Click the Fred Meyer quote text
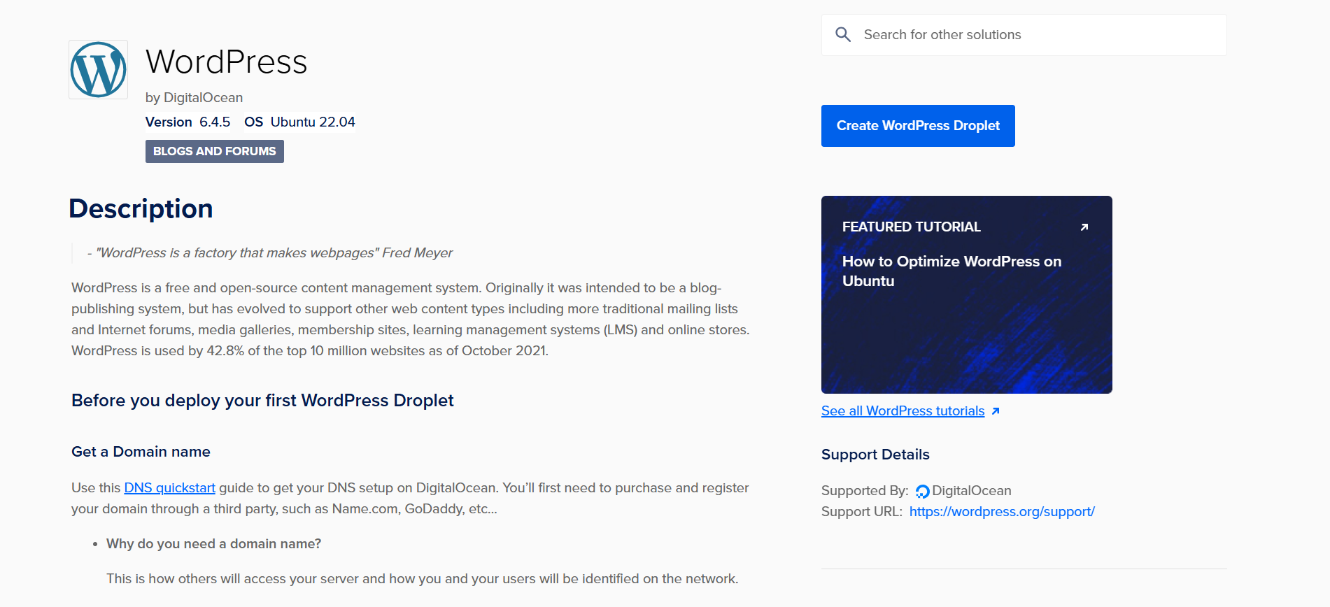Viewport: 1330px width, 607px height. coord(270,252)
